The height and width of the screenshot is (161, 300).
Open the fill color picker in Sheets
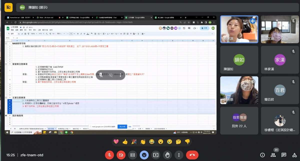pos(92,34)
